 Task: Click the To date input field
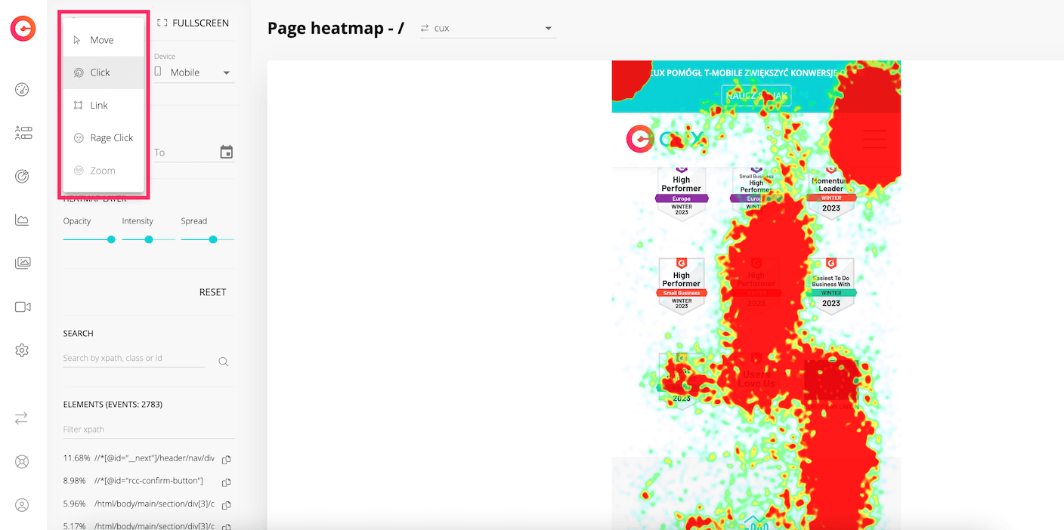coord(185,153)
